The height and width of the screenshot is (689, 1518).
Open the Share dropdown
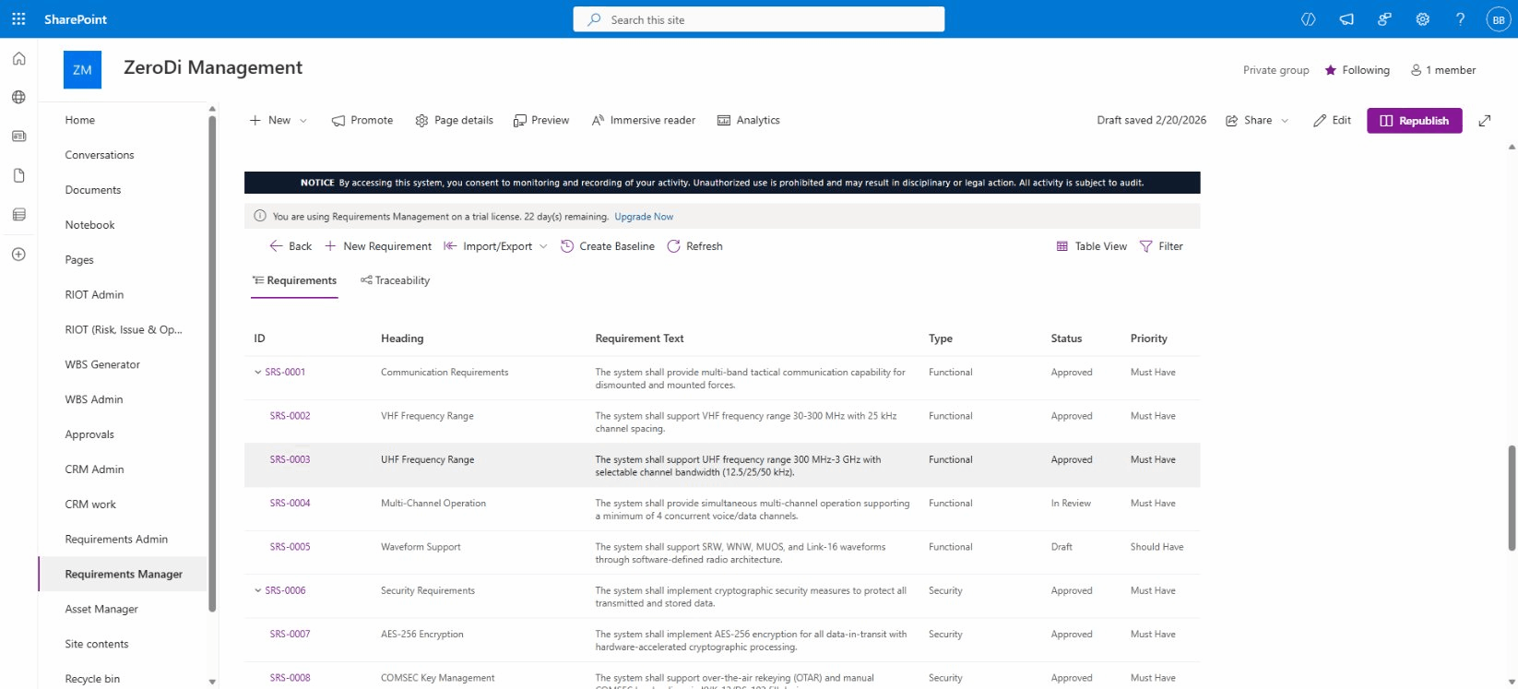click(1257, 121)
